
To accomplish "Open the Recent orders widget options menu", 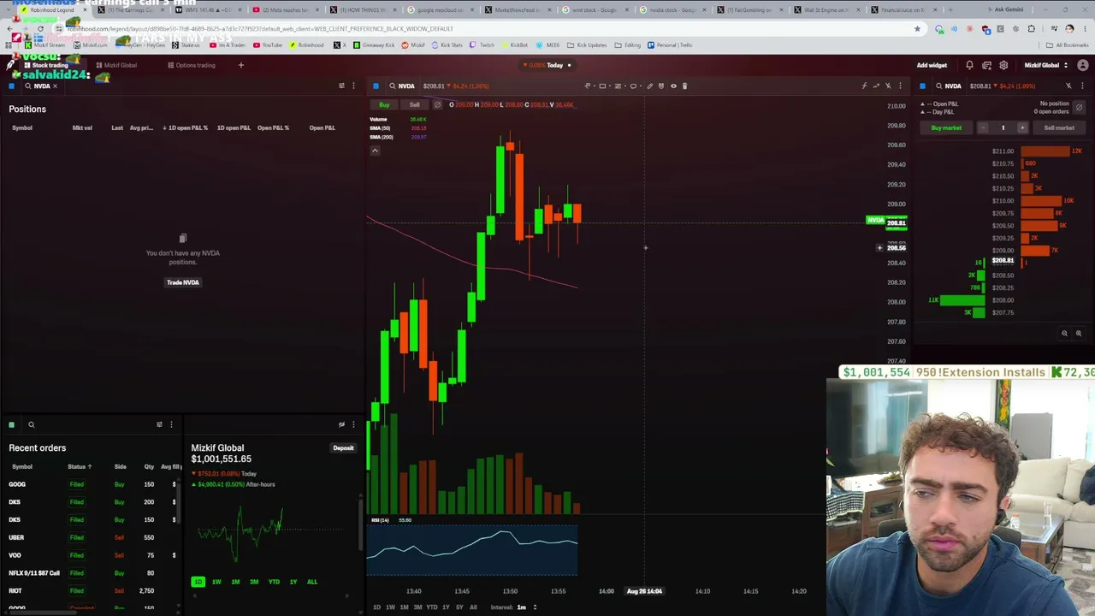I will tap(171, 424).
